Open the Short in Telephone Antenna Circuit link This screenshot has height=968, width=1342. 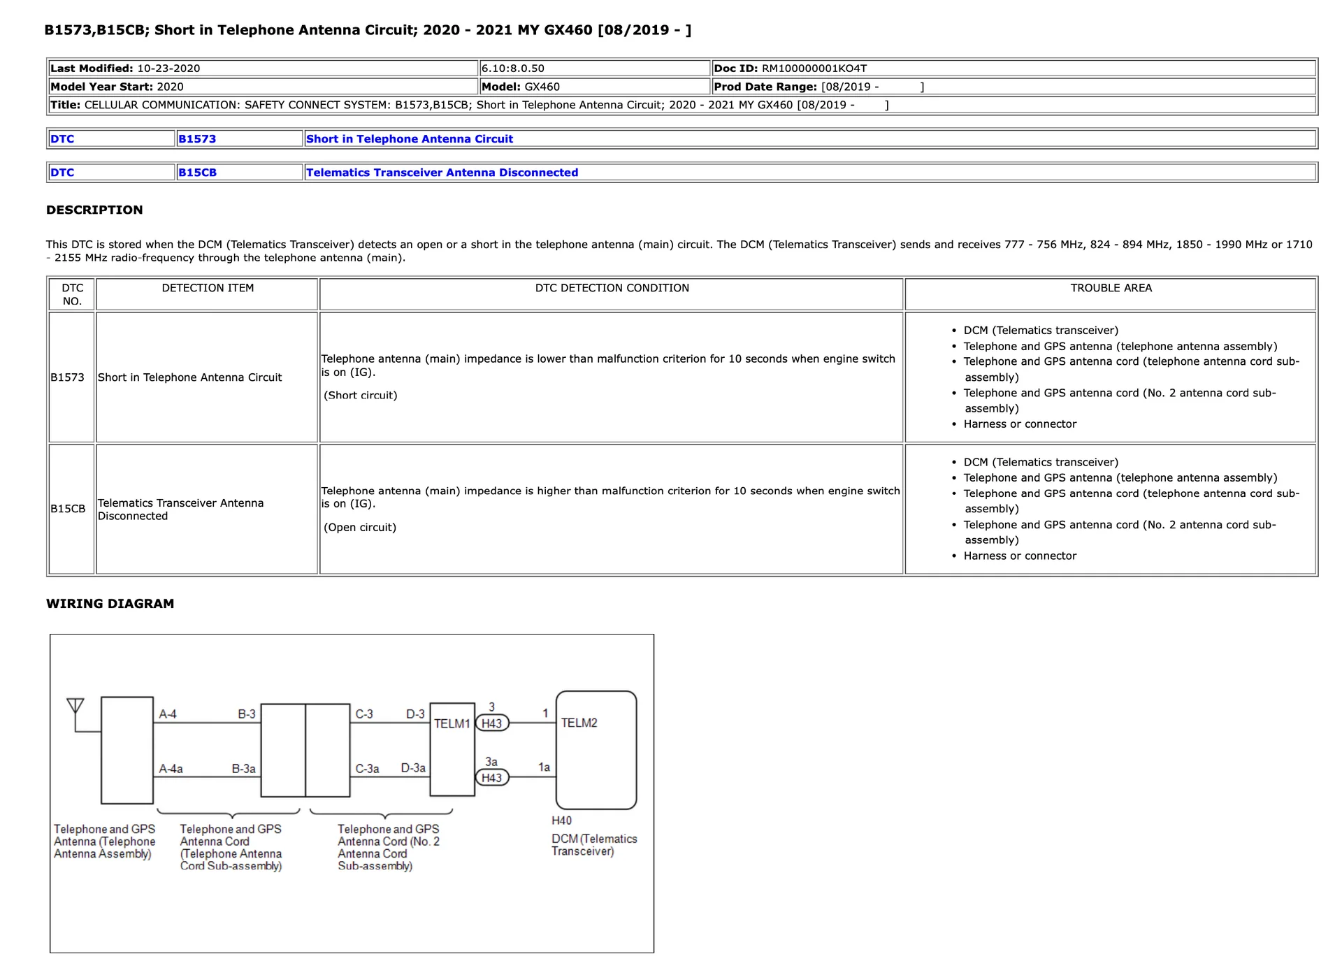(x=409, y=138)
